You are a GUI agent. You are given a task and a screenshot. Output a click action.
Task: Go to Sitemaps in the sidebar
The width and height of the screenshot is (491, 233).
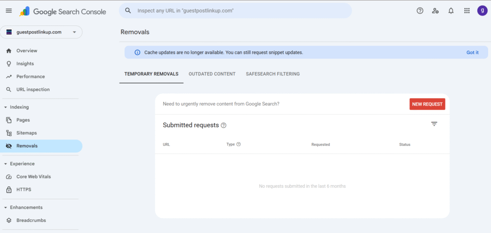26,133
